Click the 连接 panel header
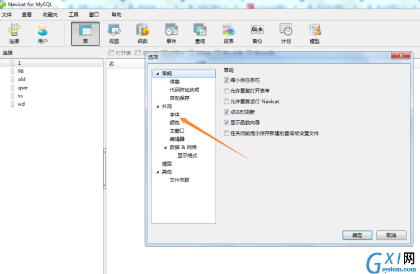Screen dimensions: 420x274 [8, 53]
